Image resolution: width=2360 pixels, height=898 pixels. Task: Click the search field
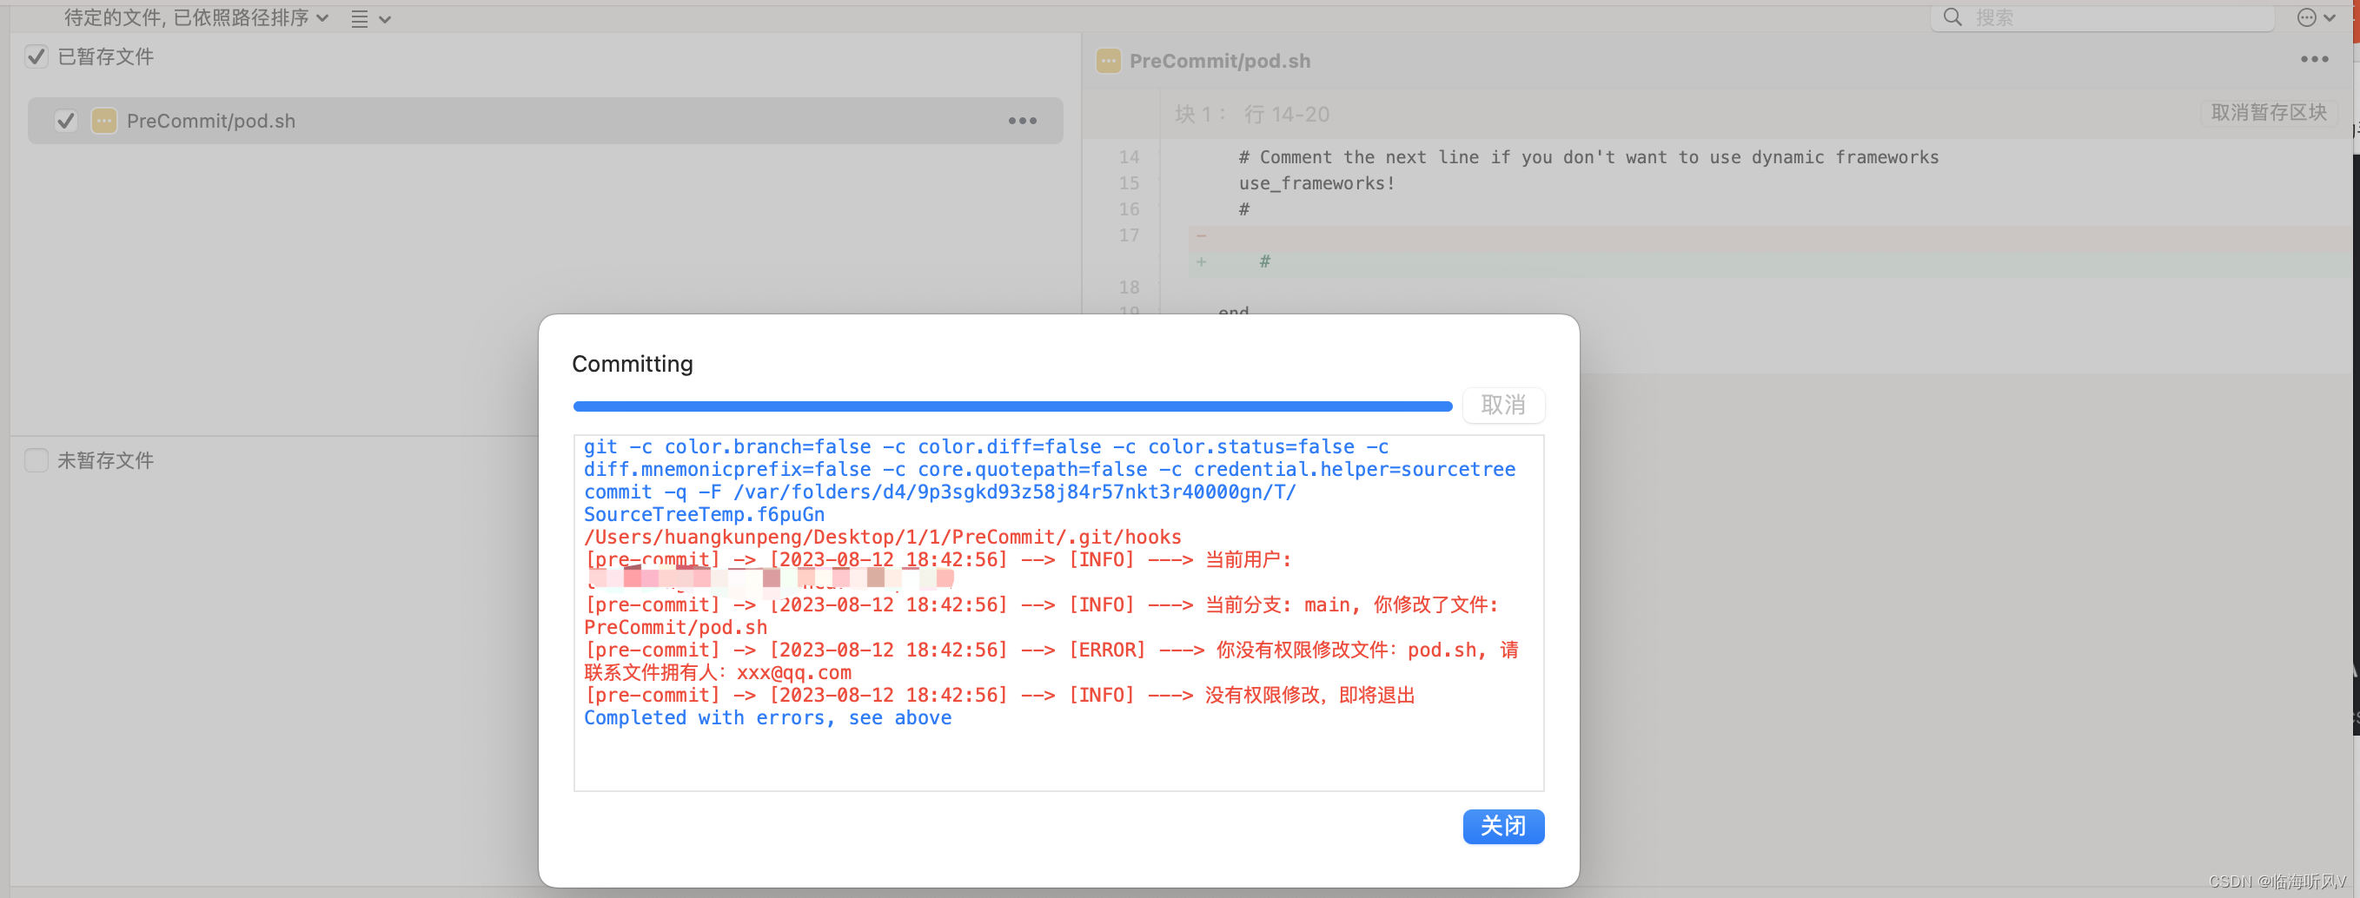[x=2103, y=17]
